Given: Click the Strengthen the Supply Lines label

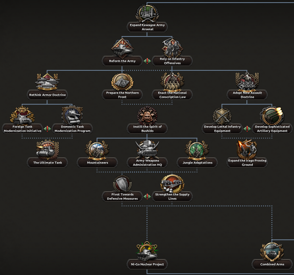Looking at the screenshot, I should tap(172, 197).
